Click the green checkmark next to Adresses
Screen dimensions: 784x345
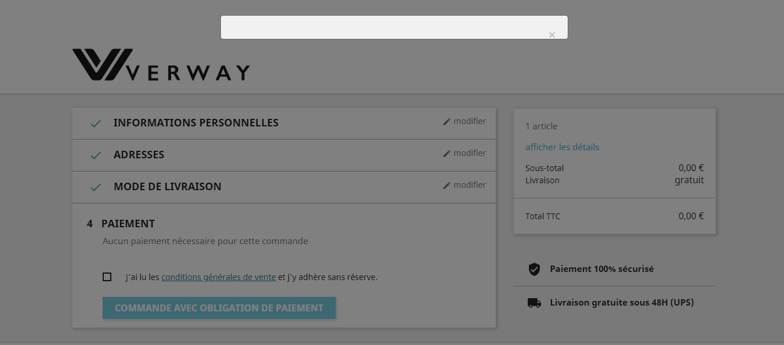point(96,155)
